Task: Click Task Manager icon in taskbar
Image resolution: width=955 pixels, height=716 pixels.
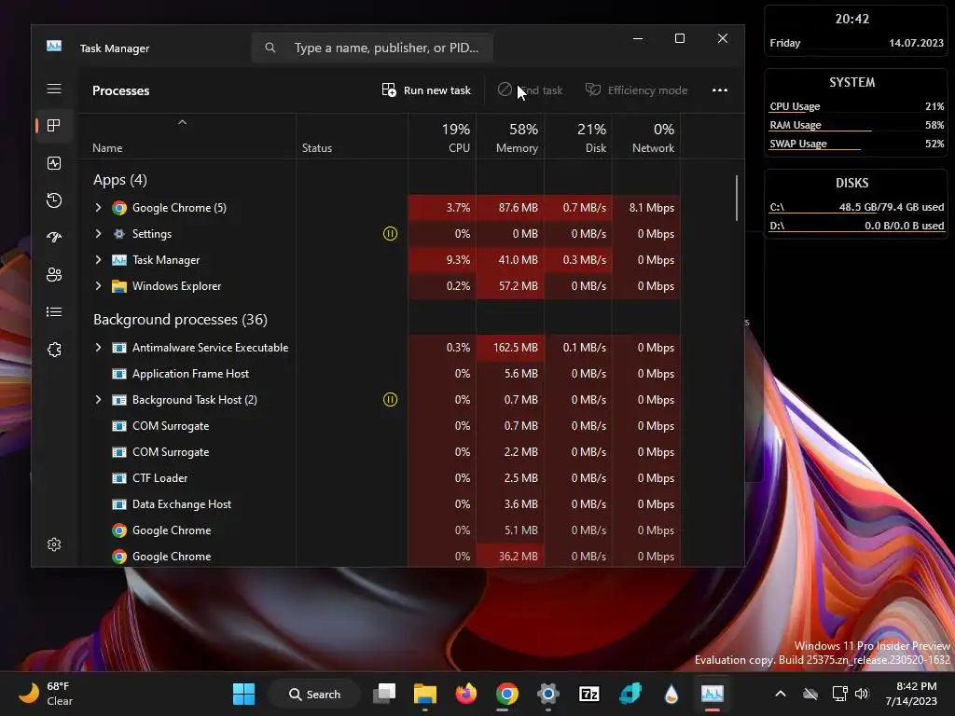Action: [x=712, y=694]
